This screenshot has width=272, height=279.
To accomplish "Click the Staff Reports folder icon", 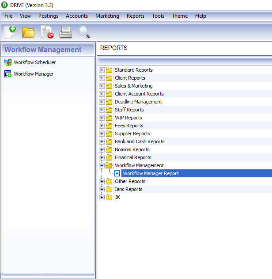I will point(109,110).
